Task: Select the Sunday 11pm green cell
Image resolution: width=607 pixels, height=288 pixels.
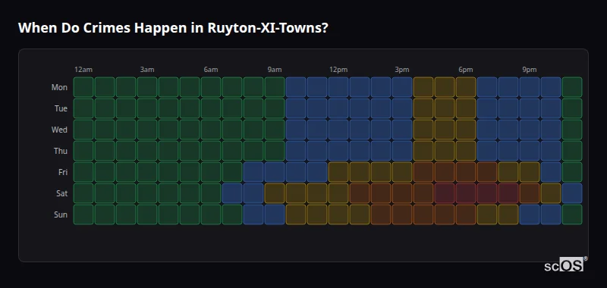Action: [572, 214]
